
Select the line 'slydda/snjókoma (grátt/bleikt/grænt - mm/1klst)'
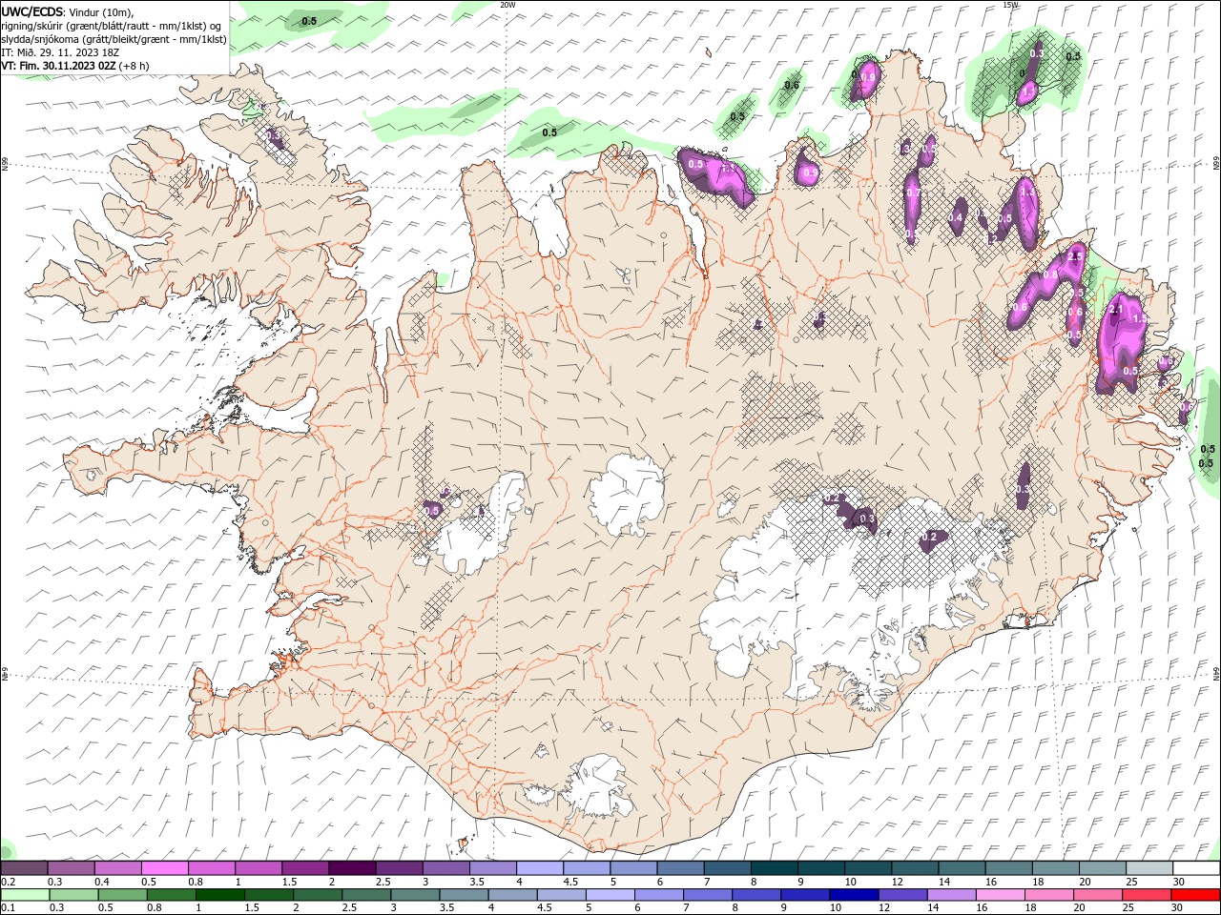(x=114, y=39)
